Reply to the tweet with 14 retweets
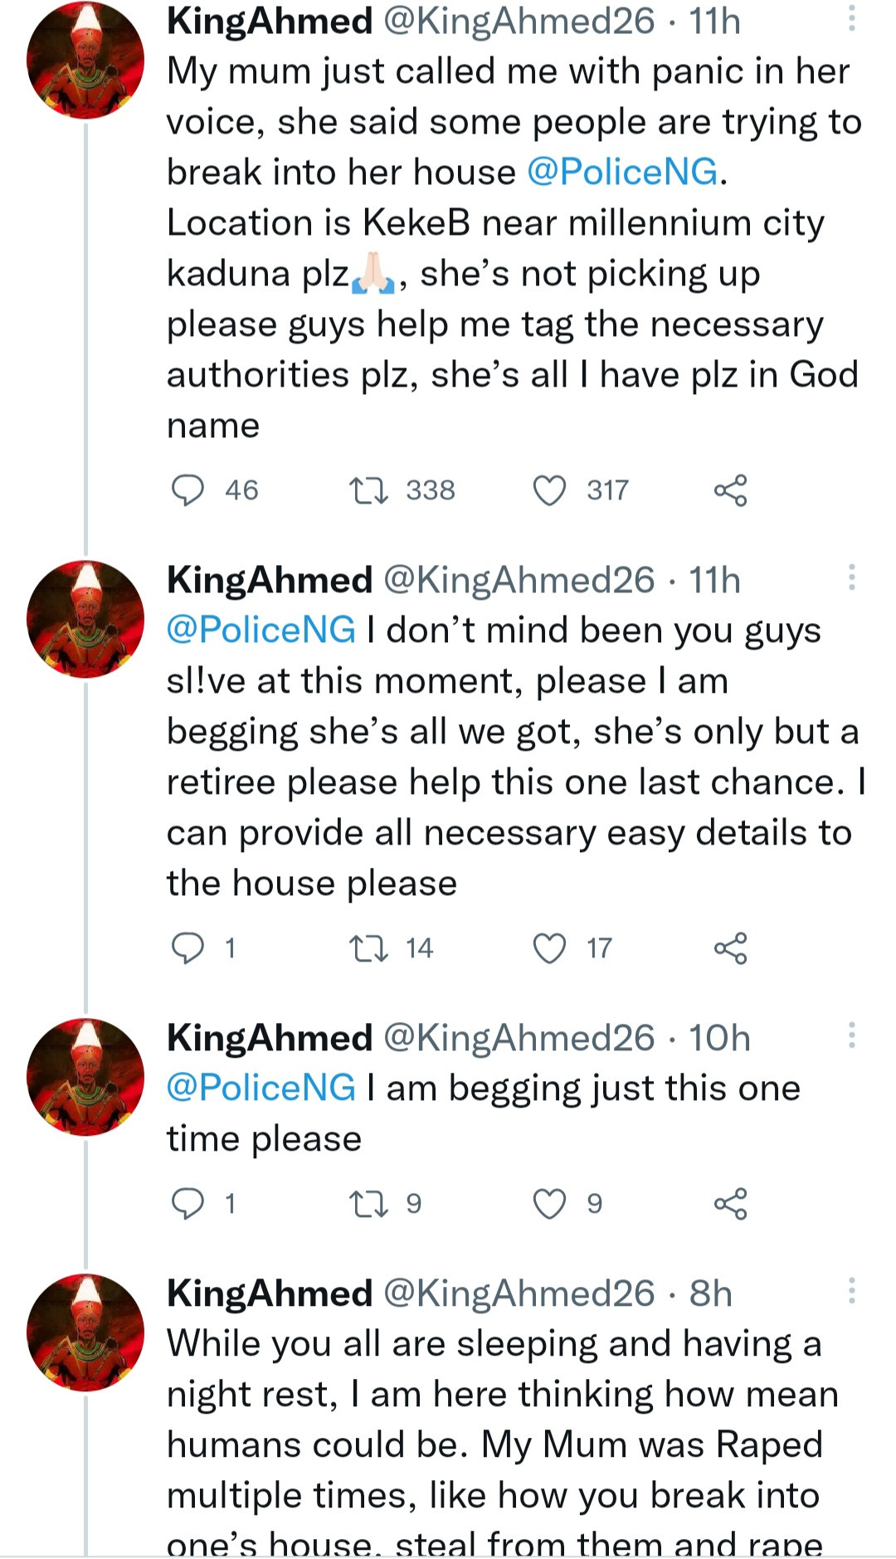Image resolution: width=896 pixels, height=1559 pixels. (187, 948)
